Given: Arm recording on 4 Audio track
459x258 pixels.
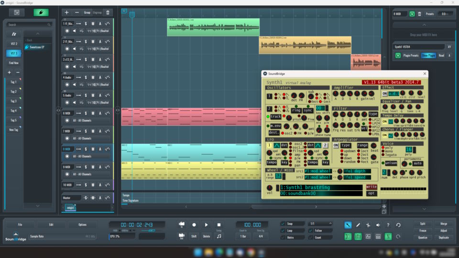Looking at the screenshot, I should coord(67,85).
